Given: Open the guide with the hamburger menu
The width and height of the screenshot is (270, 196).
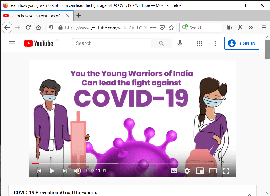Looking at the screenshot, I should click(12, 43).
